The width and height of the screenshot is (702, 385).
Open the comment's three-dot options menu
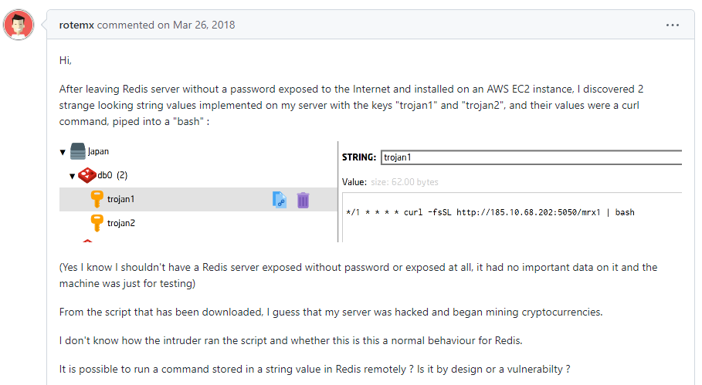(x=672, y=25)
